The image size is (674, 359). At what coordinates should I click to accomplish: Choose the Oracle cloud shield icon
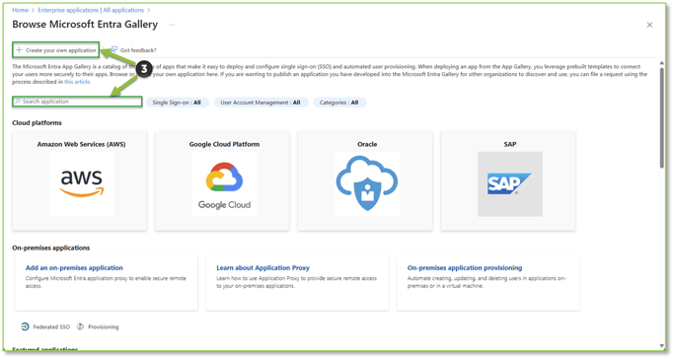367,183
